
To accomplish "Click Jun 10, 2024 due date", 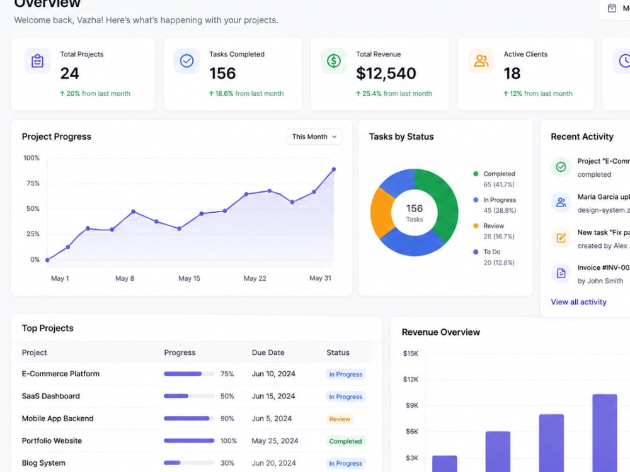I will tap(273, 374).
